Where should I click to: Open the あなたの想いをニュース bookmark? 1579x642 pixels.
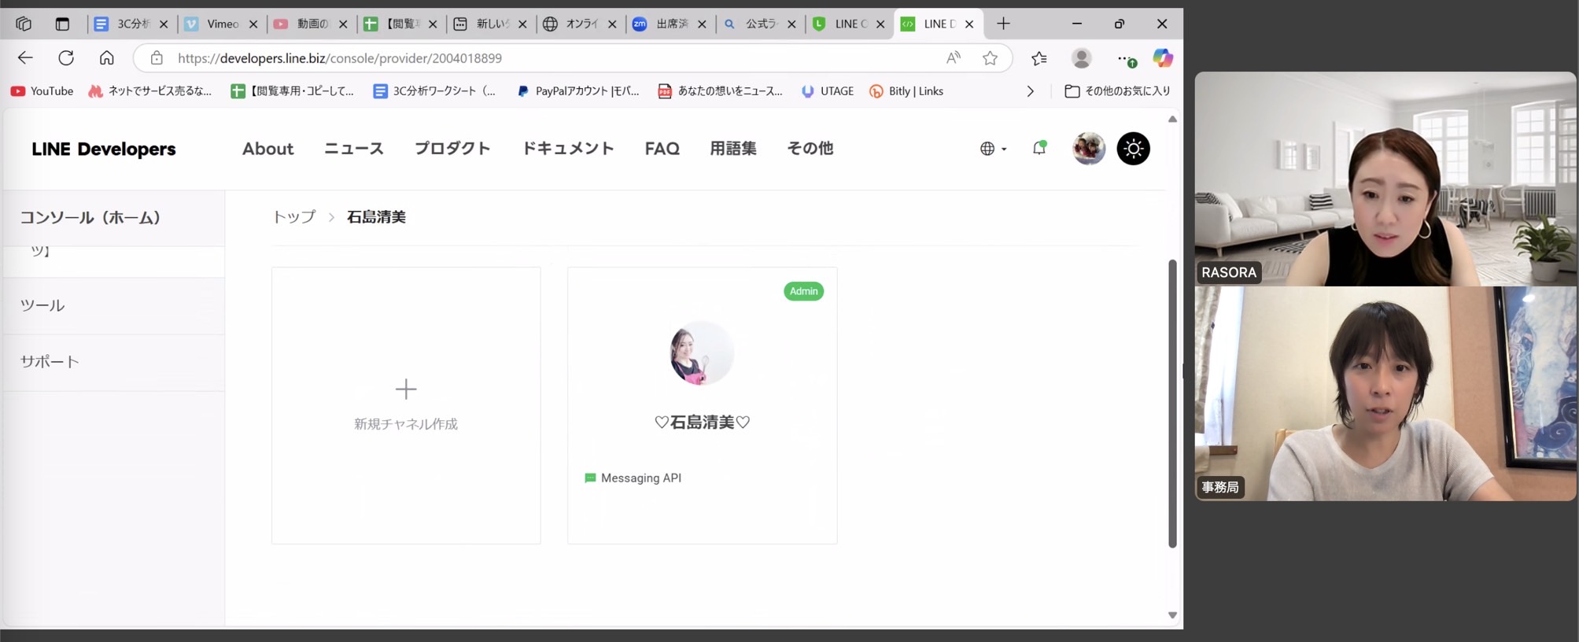[720, 91]
